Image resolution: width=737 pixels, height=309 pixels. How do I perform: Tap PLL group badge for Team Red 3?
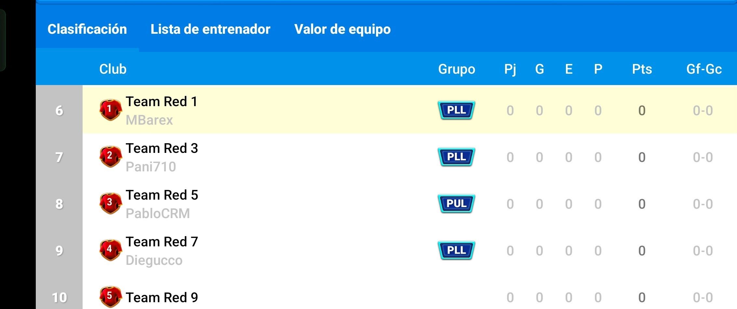click(456, 157)
